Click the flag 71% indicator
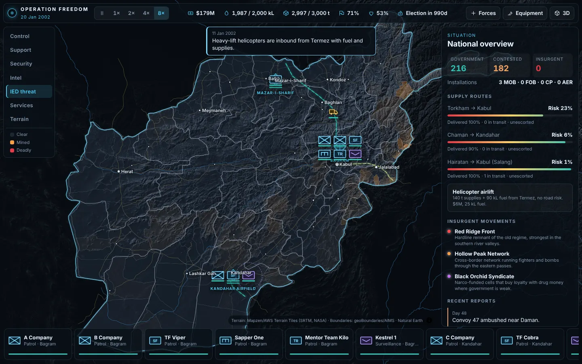The height and width of the screenshot is (364, 582). pyautogui.click(x=349, y=13)
